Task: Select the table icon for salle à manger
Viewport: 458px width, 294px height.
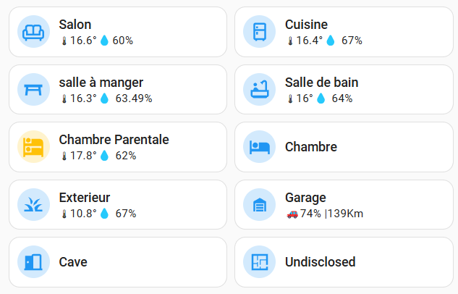Action: click(33, 89)
